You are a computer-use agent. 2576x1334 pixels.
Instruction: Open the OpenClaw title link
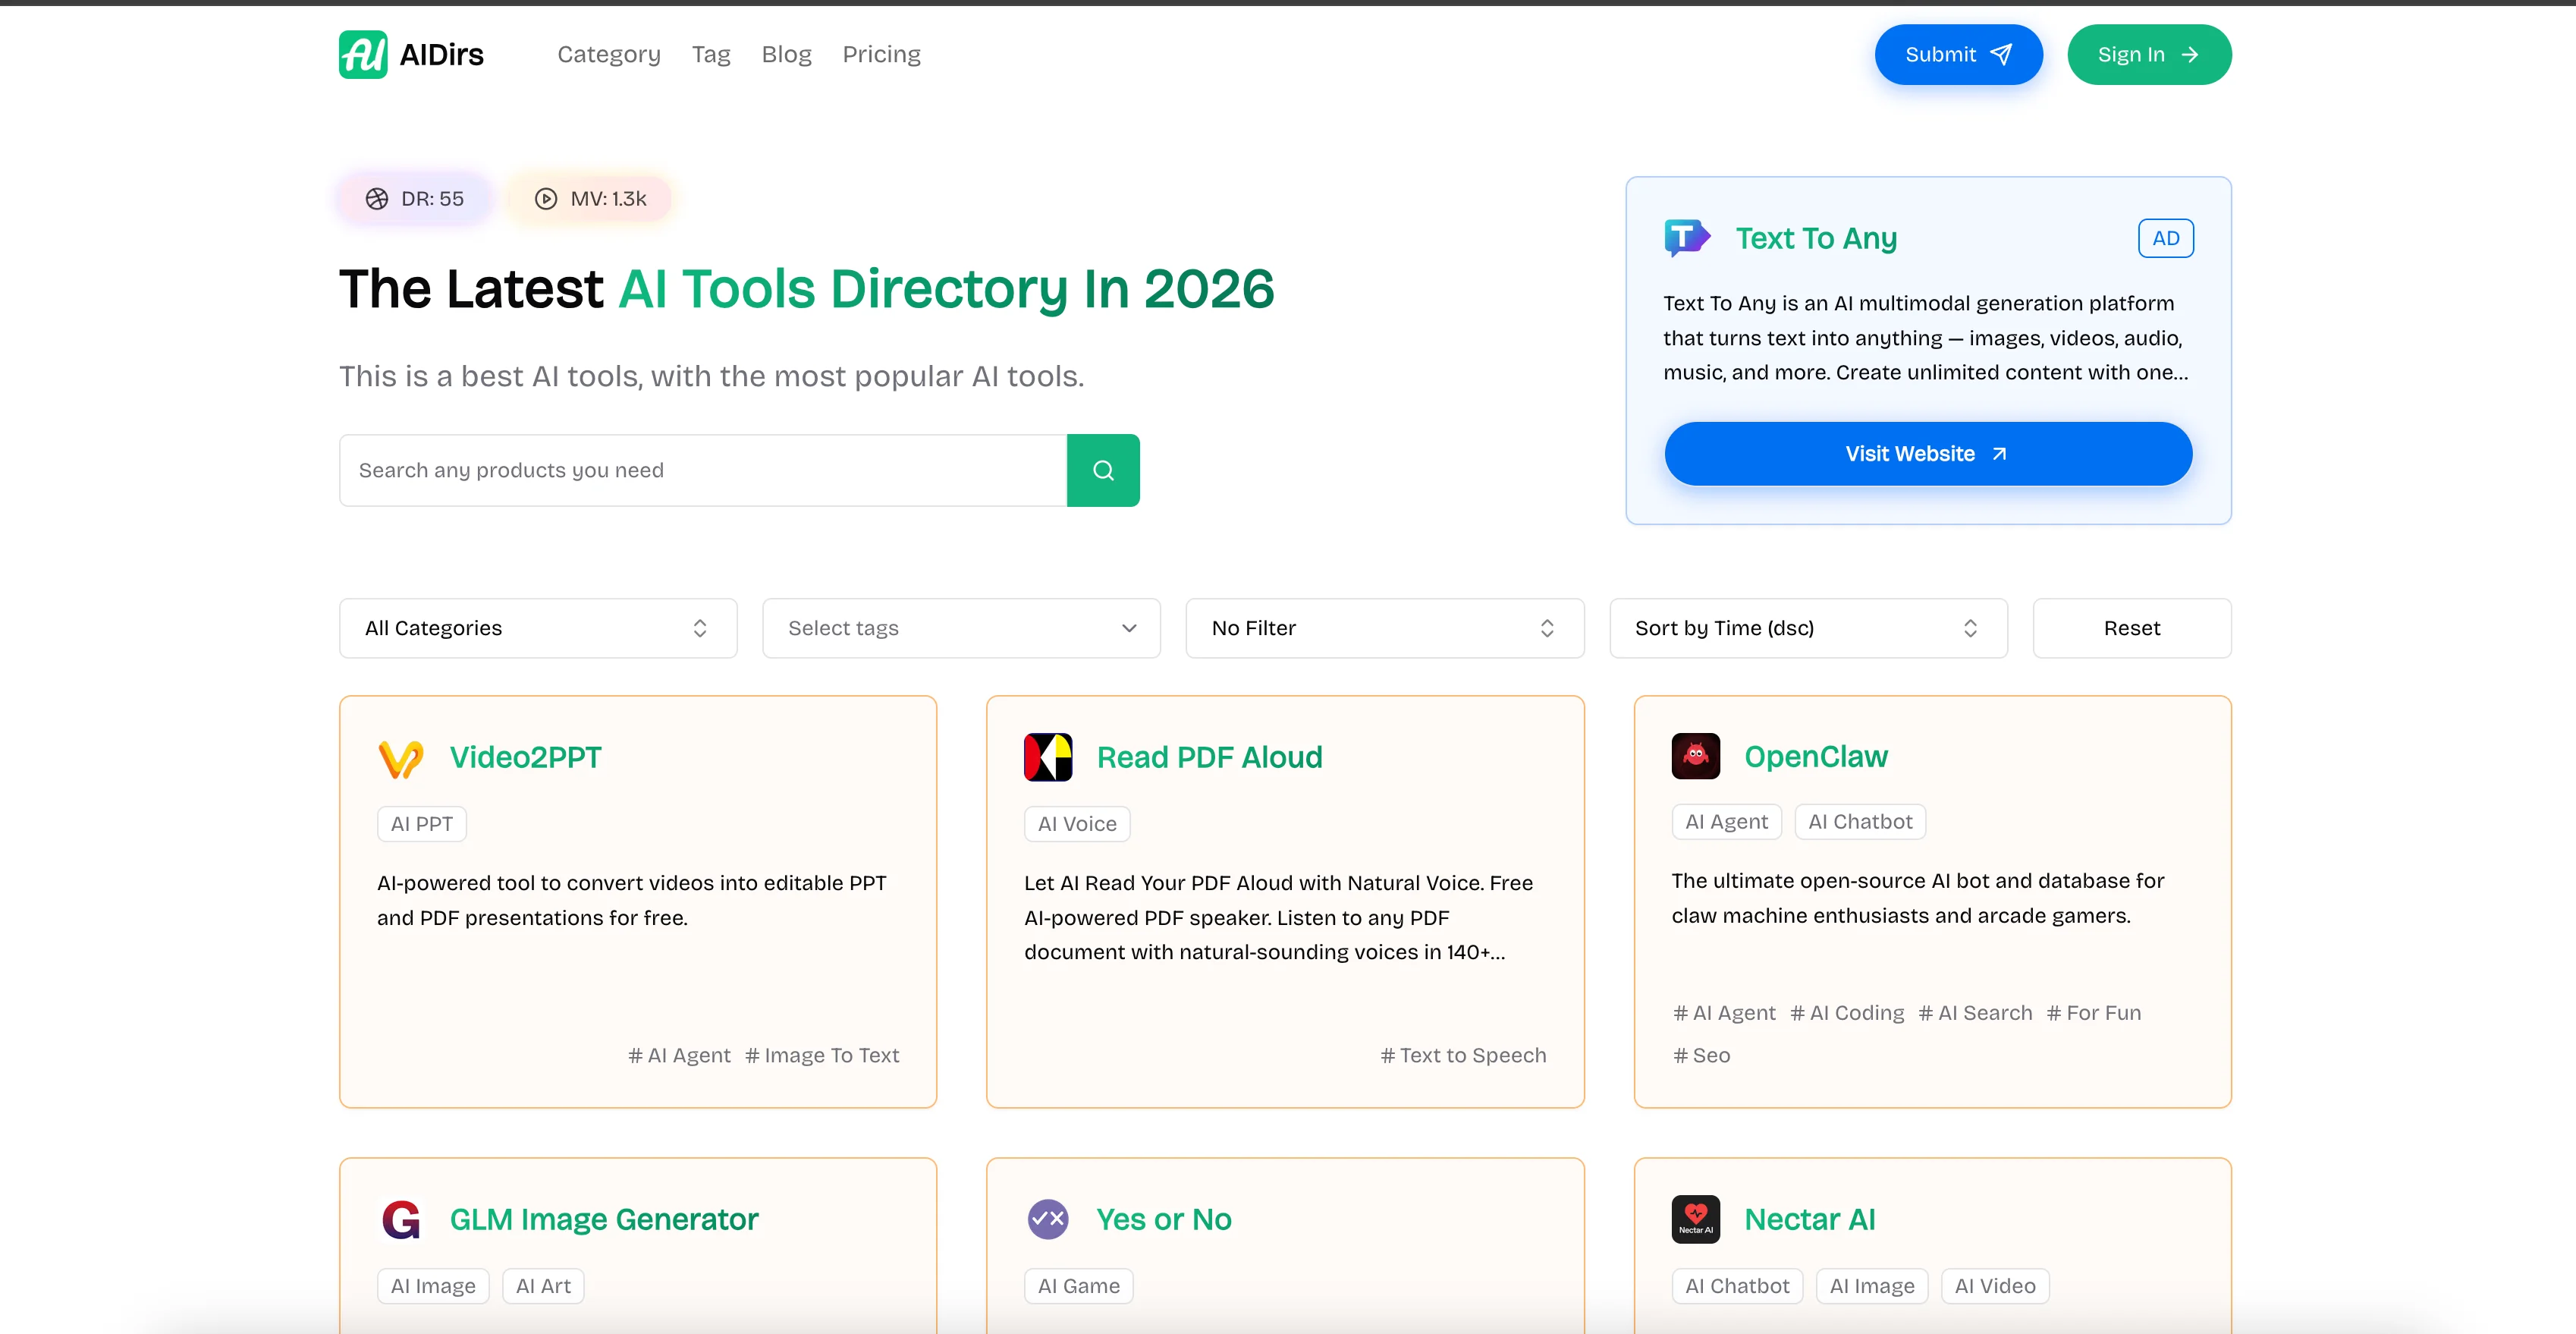point(1815,756)
